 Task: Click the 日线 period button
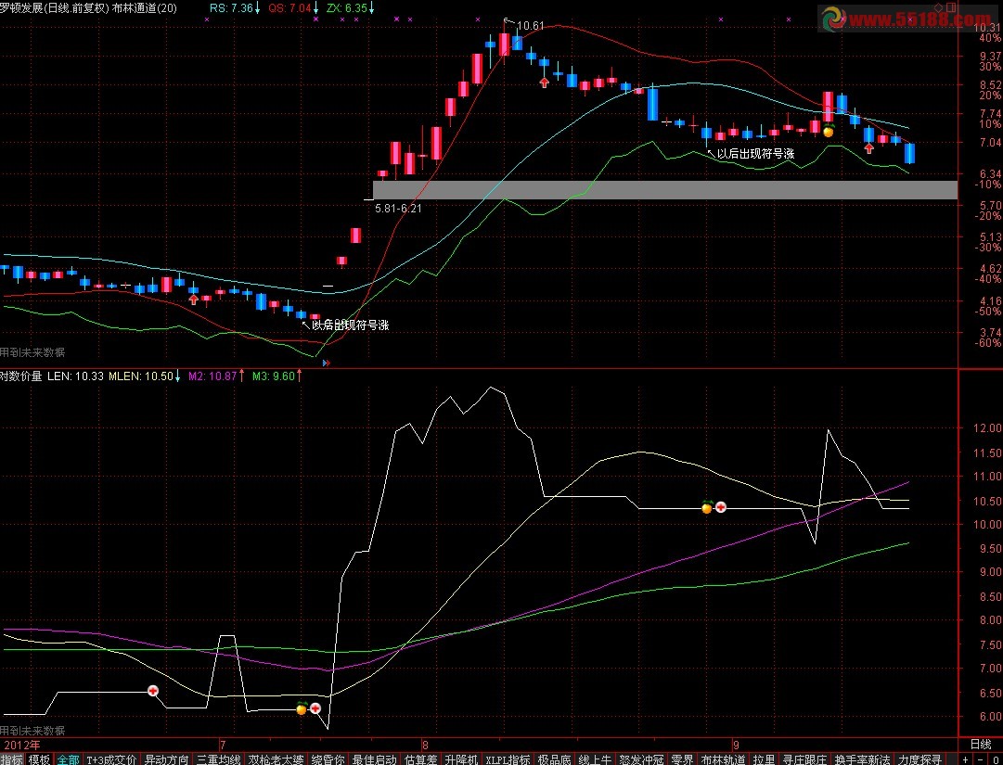[981, 745]
